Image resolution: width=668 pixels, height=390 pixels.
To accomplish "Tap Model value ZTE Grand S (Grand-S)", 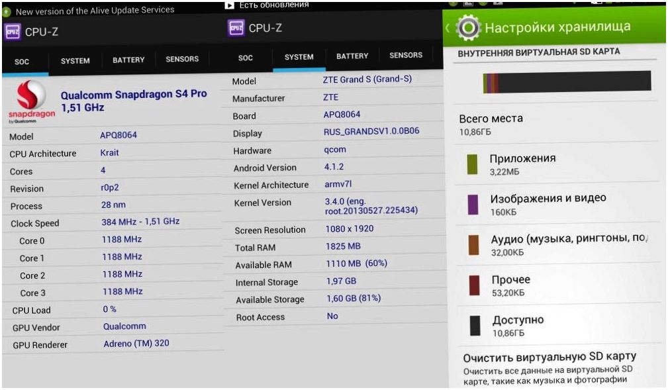I will pyautogui.click(x=367, y=79).
